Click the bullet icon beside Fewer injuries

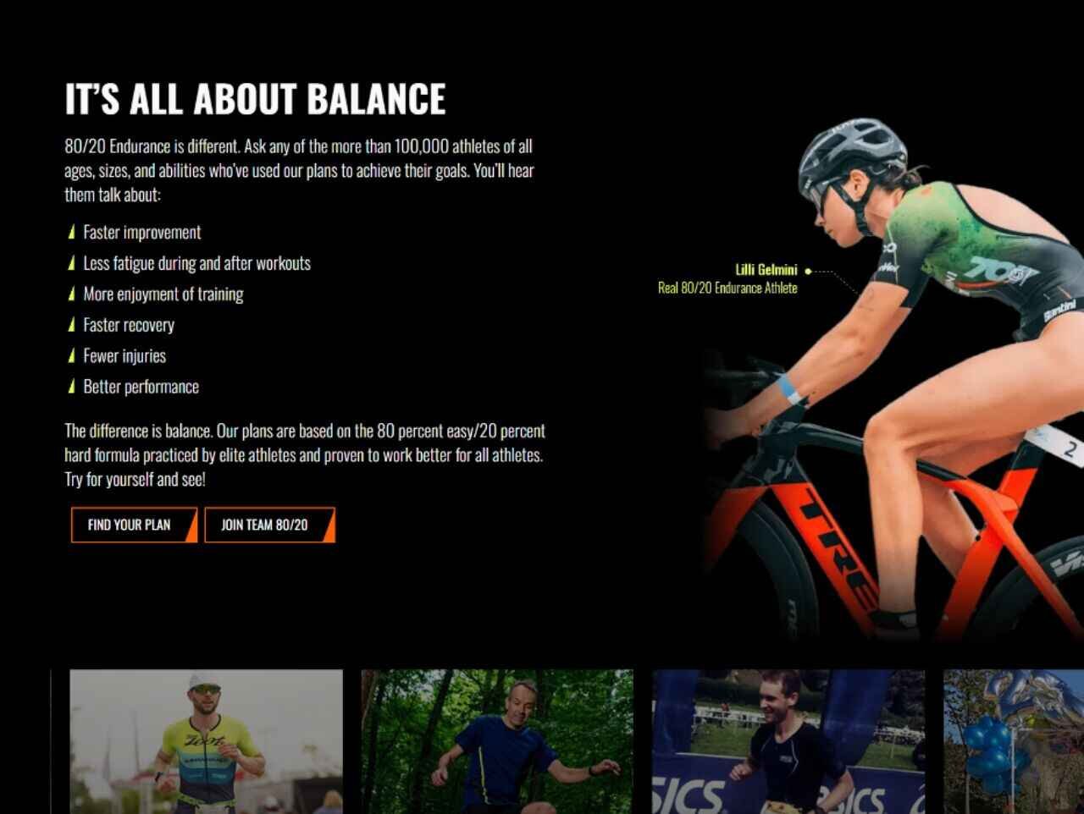click(x=72, y=355)
